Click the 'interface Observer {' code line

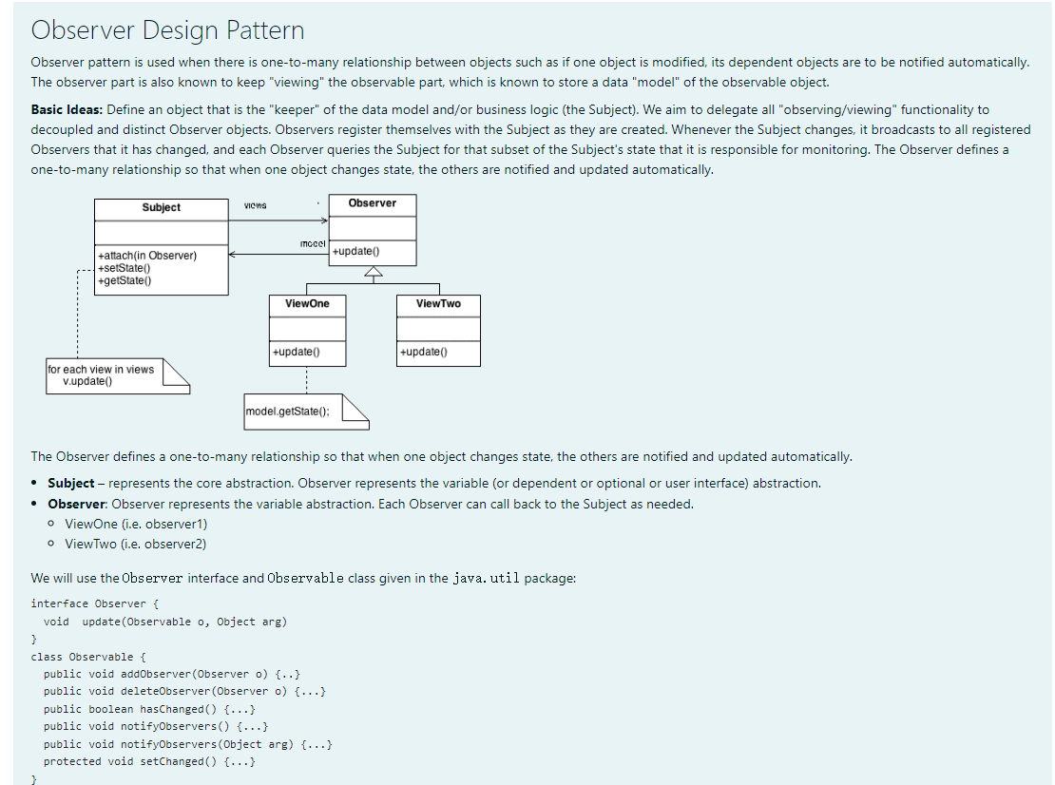click(95, 604)
